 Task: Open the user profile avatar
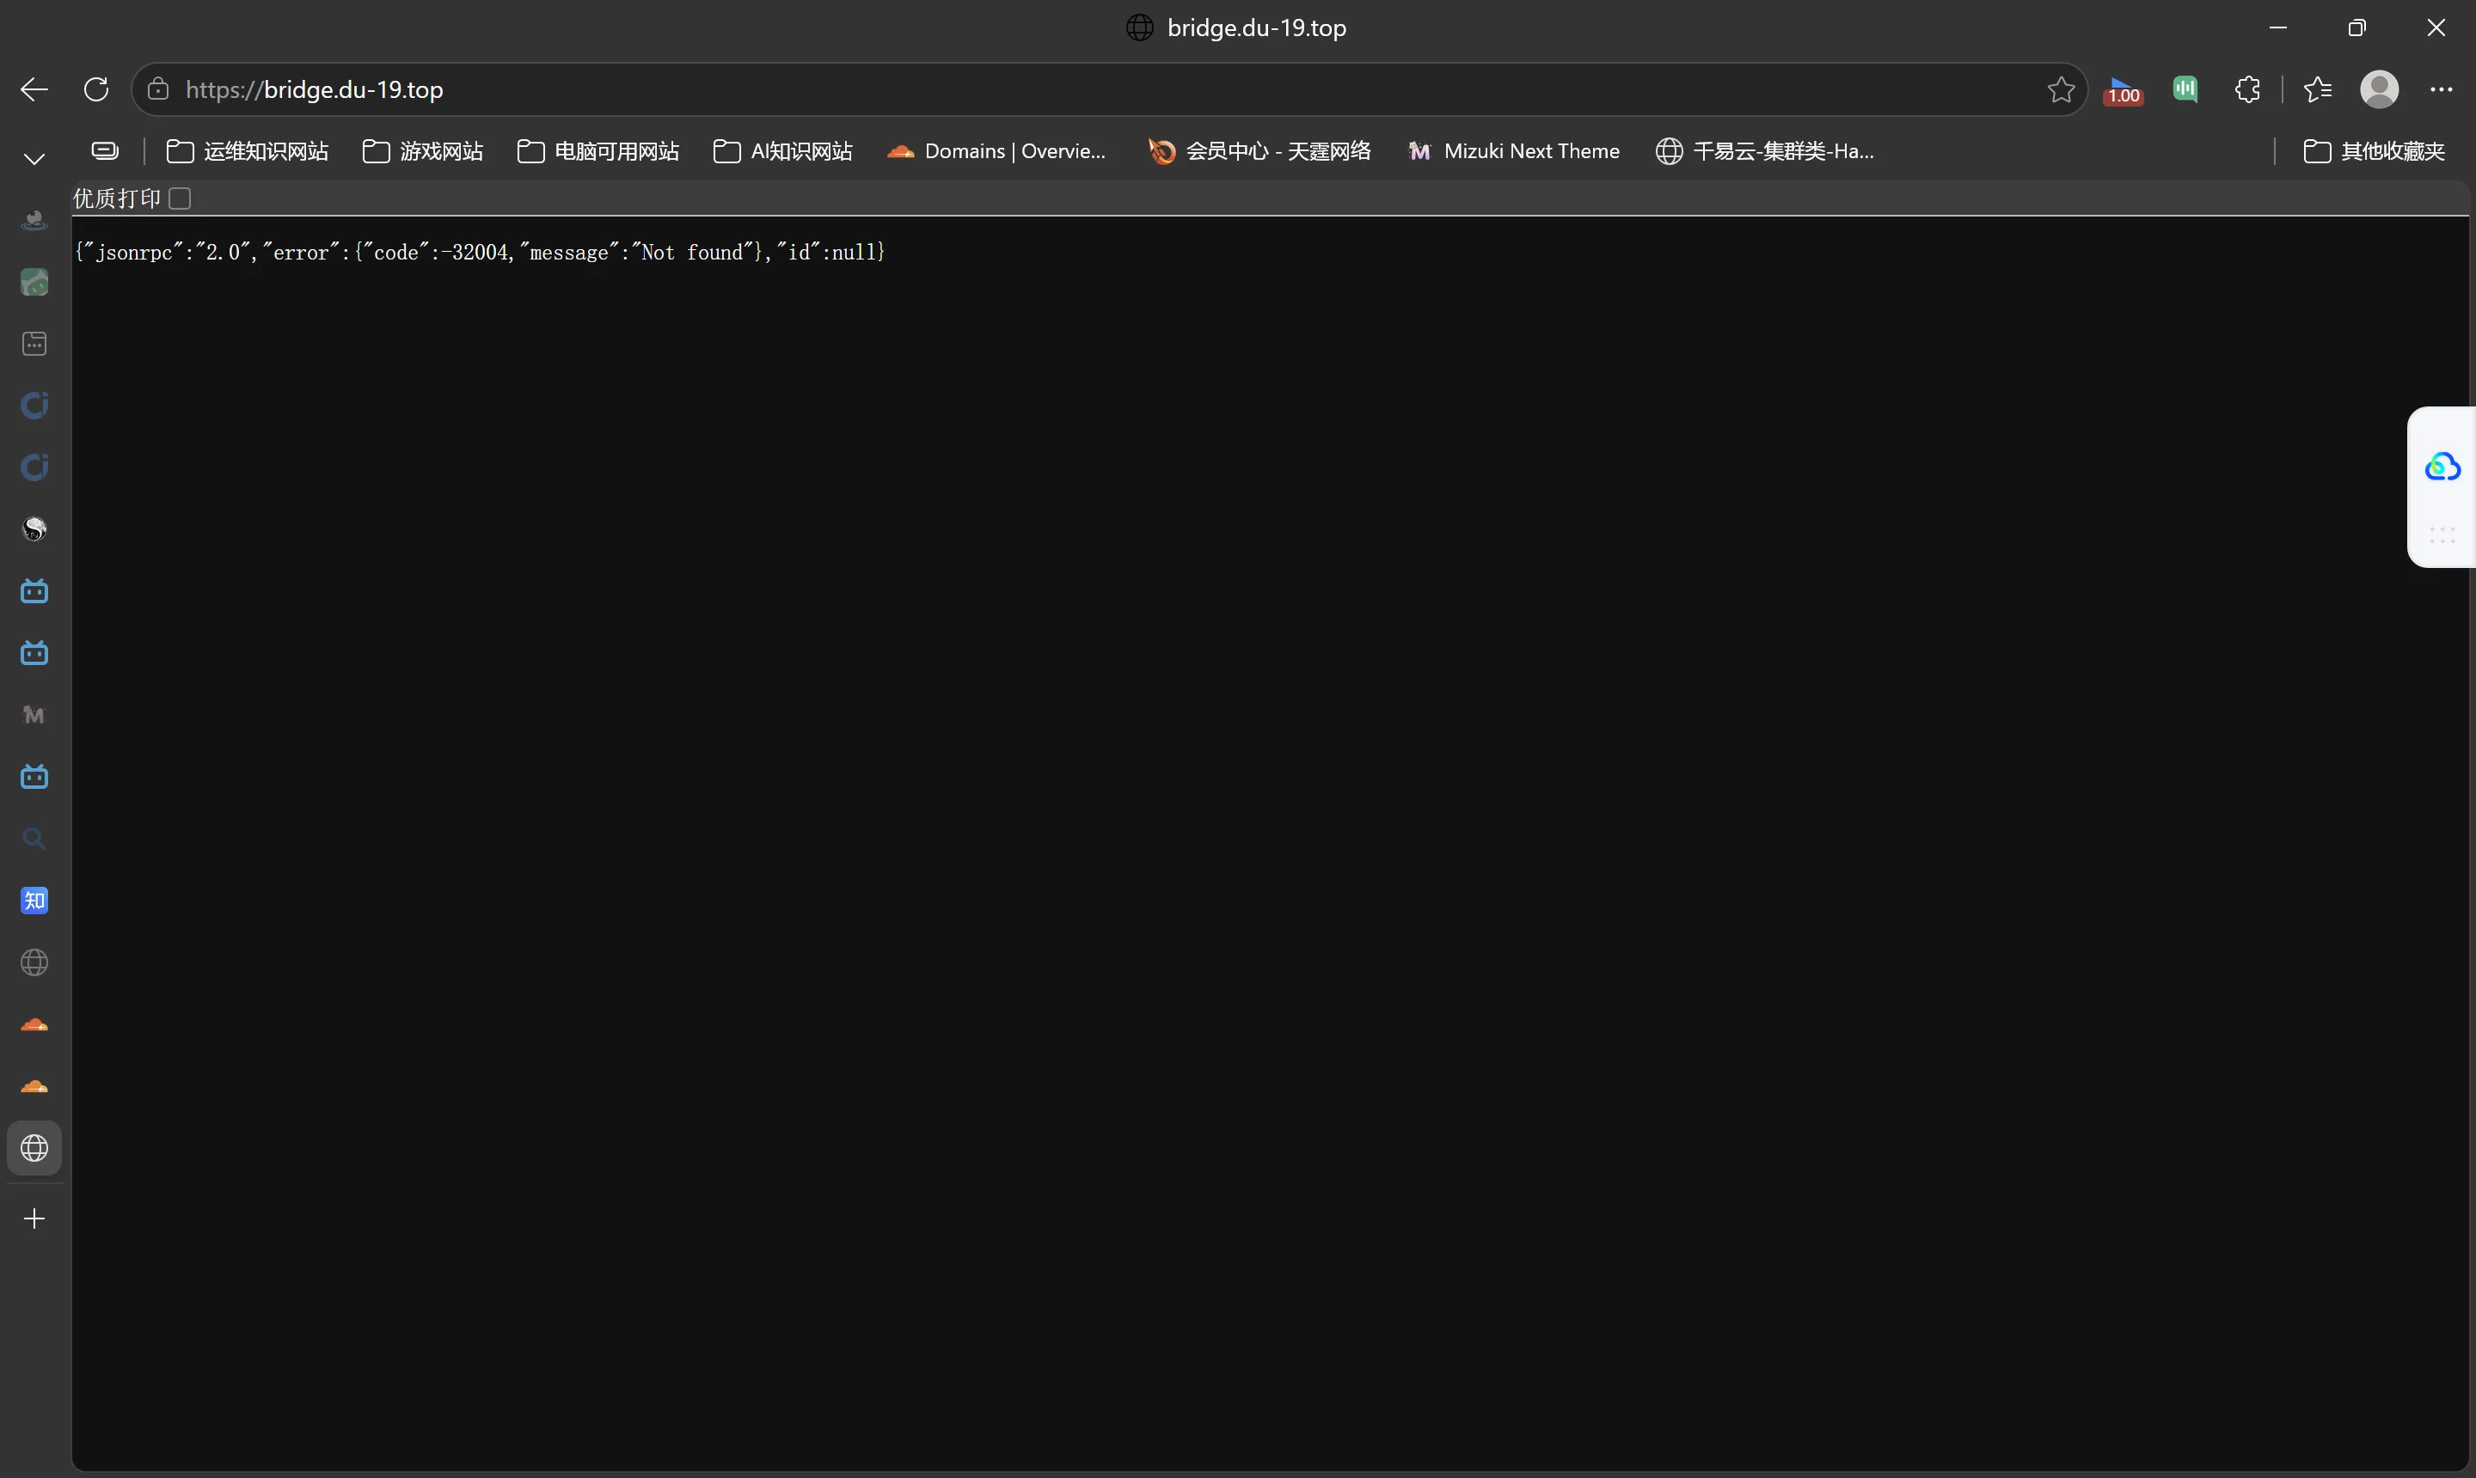(x=2380, y=89)
